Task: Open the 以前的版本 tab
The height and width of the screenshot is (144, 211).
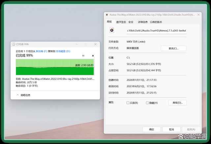Action: 156,22
